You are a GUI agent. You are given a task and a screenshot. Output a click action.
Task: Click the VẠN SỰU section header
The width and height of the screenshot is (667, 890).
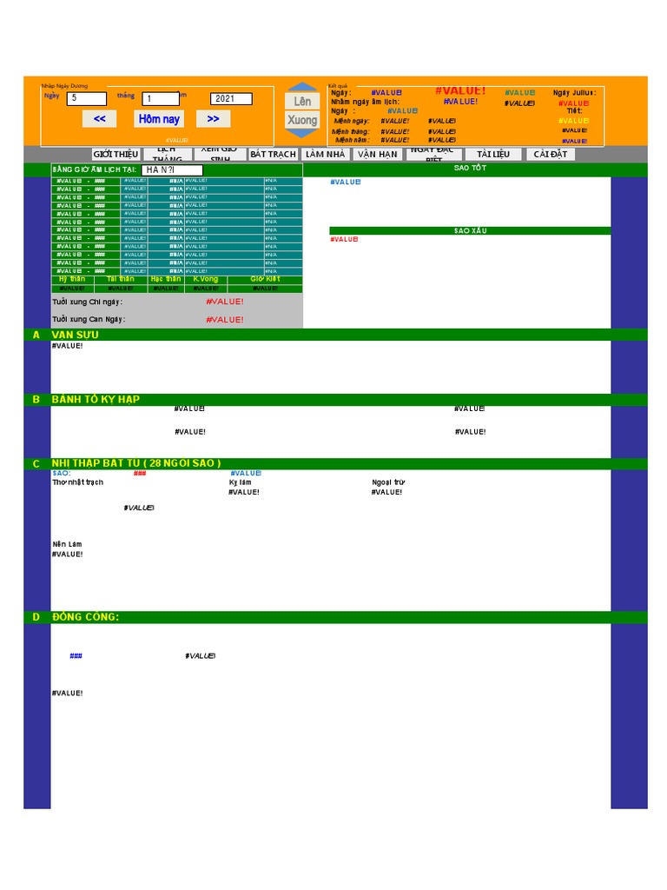click(x=75, y=335)
